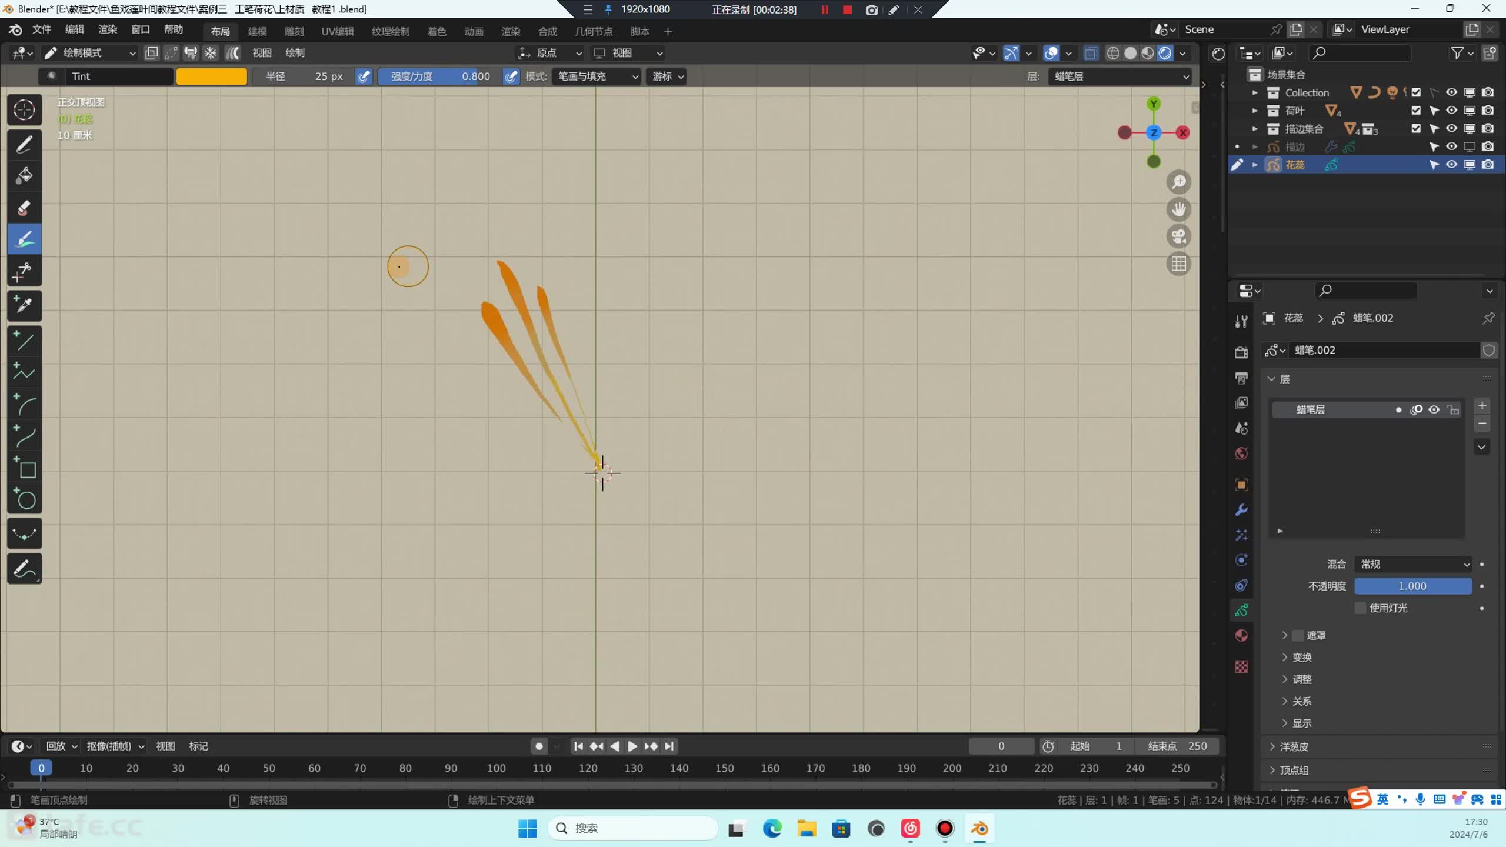Select the Box primitive tool
Viewport: 1506px width, 847px height.
24,468
